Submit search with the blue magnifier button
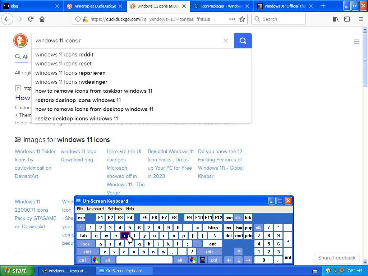The height and width of the screenshot is (276, 368). (x=243, y=41)
